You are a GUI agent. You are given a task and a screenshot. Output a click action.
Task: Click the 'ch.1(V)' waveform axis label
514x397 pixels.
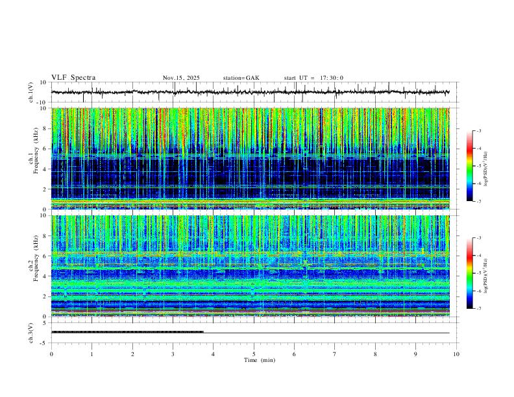click(31, 92)
